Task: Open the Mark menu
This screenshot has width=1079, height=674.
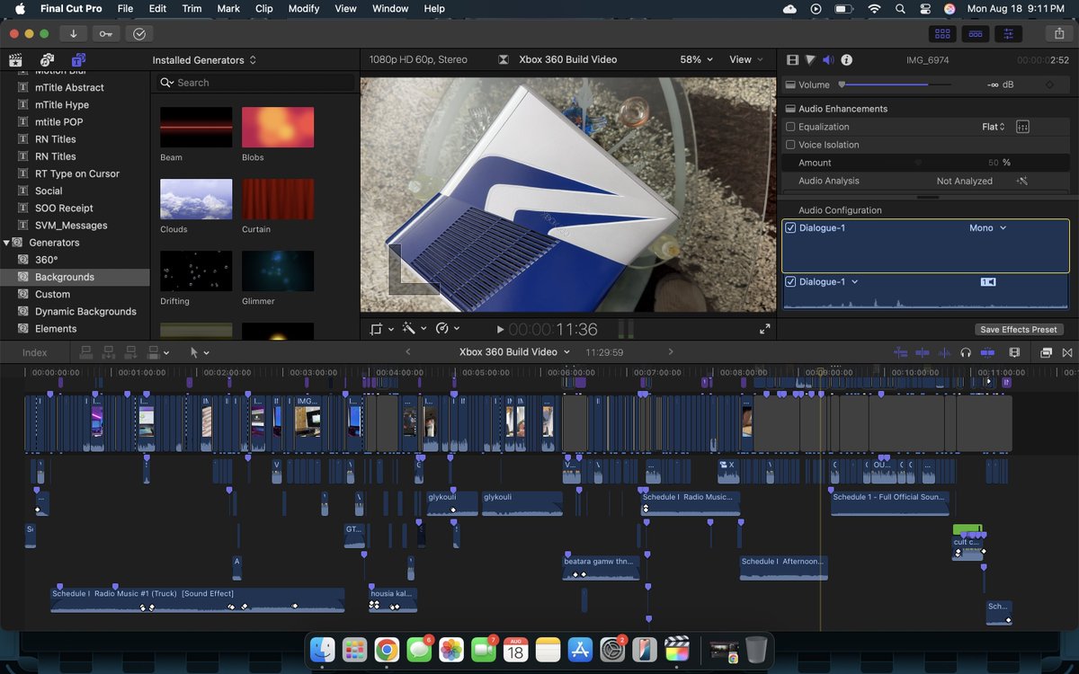Action: pyautogui.click(x=228, y=8)
